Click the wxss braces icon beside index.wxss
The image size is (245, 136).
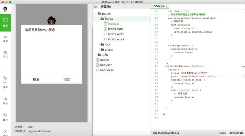click(x=105, y=39)
